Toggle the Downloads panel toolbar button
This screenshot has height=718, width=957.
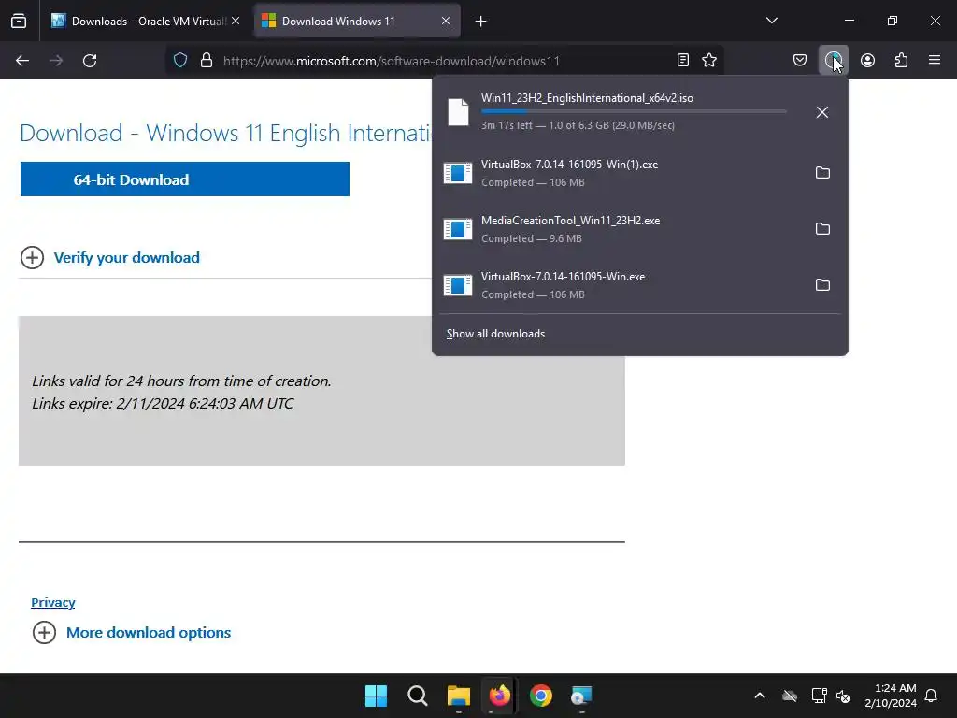click(833, 60)
